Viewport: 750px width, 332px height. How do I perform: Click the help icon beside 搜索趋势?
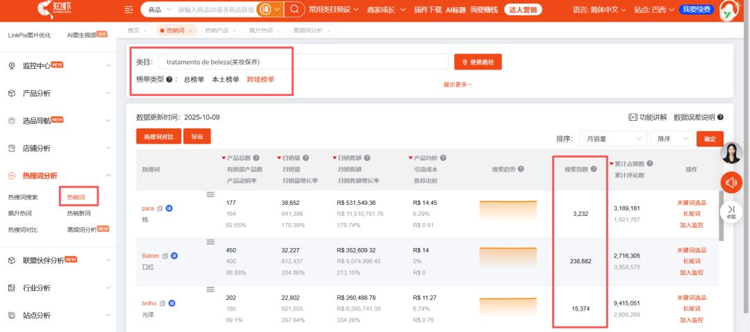[x=521, y=169]
